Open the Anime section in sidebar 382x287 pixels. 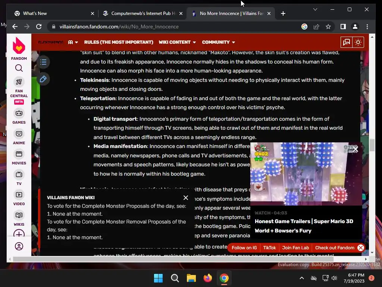19,138
